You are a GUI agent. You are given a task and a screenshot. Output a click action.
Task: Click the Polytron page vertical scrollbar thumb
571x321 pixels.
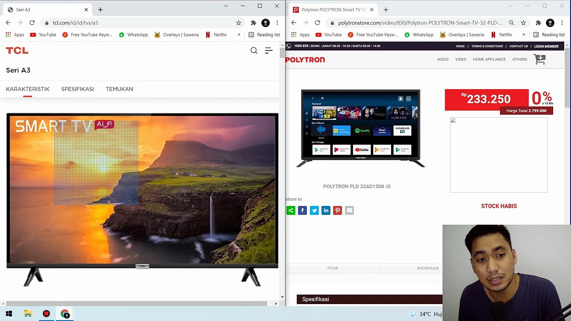[x=567, y=77]
